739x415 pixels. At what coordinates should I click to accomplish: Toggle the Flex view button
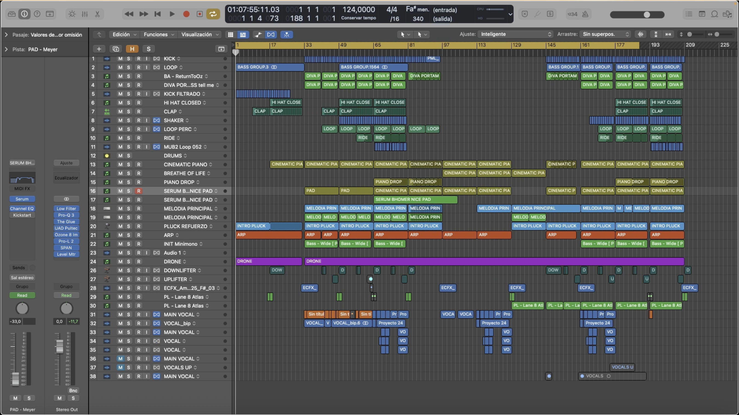coord(271,35)
